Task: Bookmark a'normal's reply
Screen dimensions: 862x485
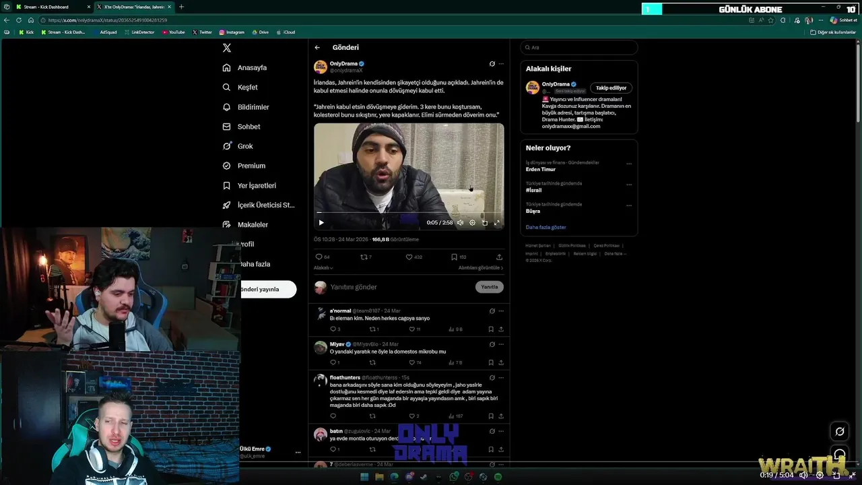Action: tap(491, 329)
